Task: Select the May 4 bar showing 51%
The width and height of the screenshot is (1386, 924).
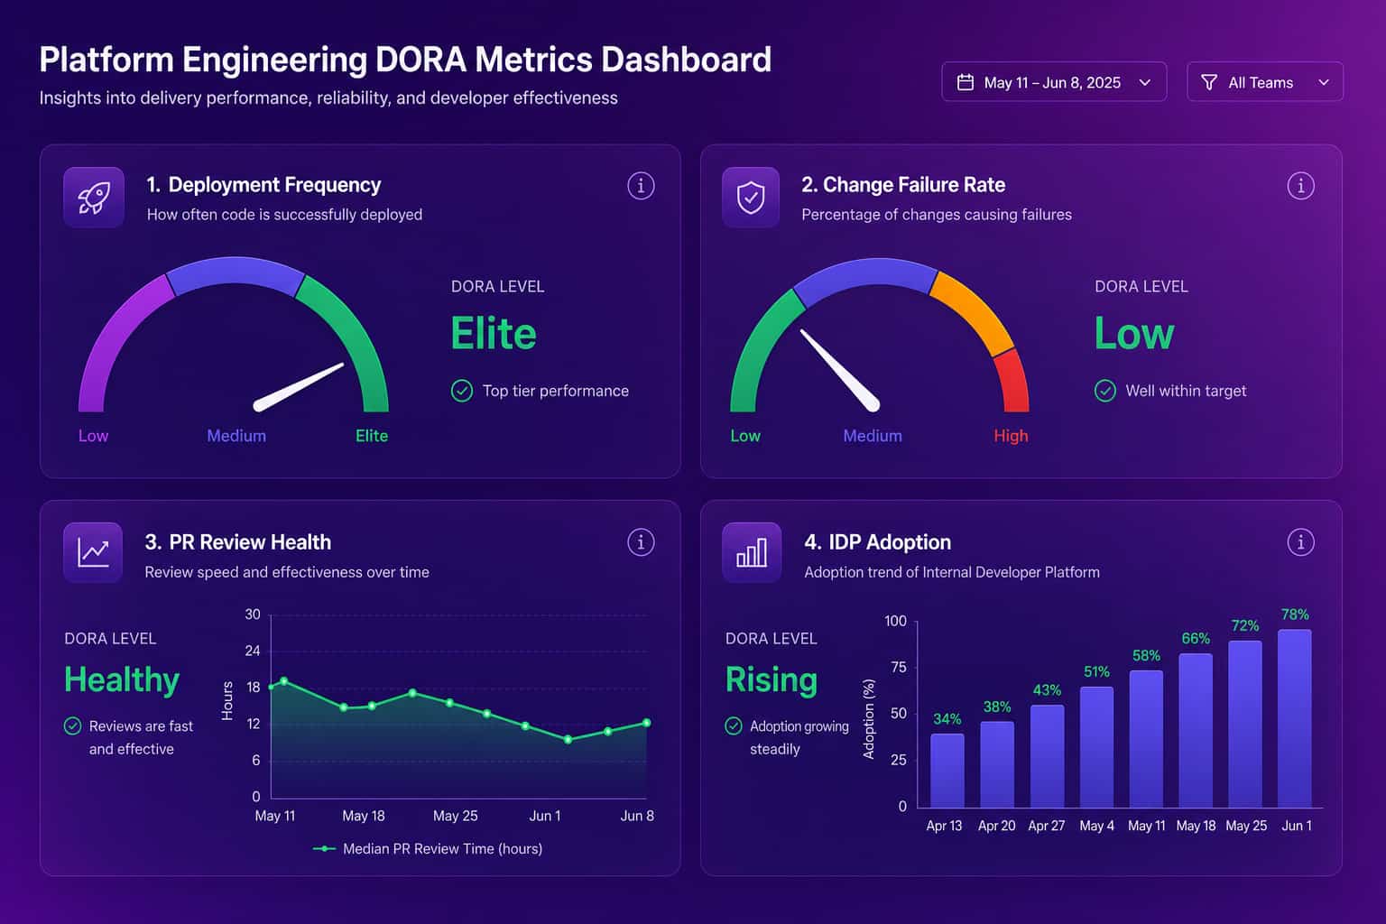Action: [1096, 747]
